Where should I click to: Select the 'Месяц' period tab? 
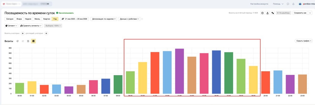coord(37,19)
